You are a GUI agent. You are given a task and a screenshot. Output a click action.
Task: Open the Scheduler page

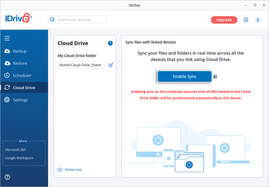click(22, 76)
